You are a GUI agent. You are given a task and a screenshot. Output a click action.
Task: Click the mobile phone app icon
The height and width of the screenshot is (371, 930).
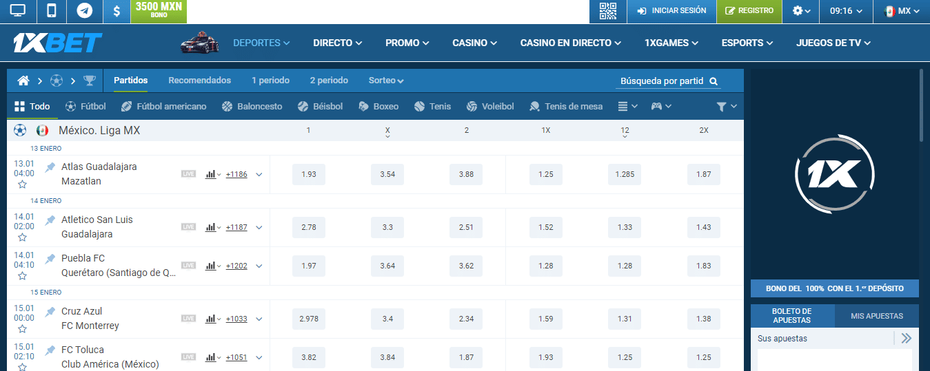(51, 11)
